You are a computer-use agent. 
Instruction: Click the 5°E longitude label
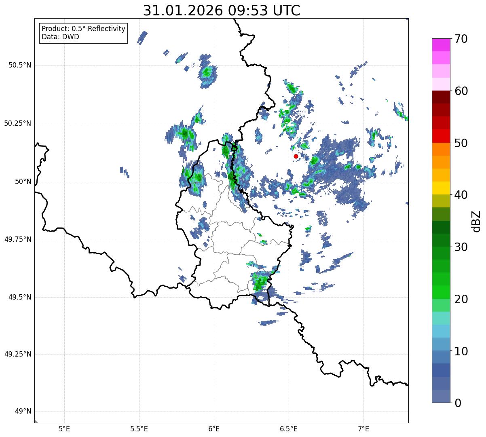click(x=64, y=429)
